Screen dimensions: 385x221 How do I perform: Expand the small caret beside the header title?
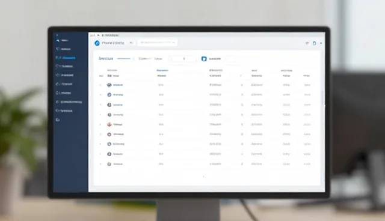point(131,43)
